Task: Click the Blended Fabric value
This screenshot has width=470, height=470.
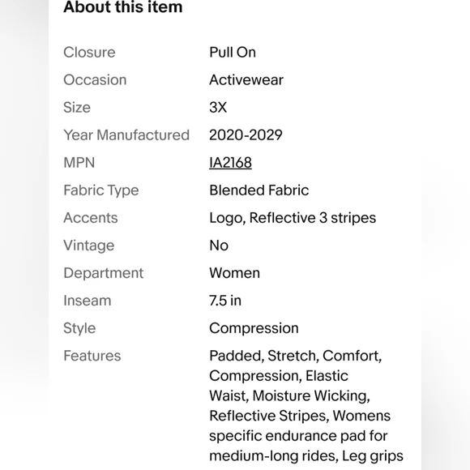Action: (x=259, y=190)
